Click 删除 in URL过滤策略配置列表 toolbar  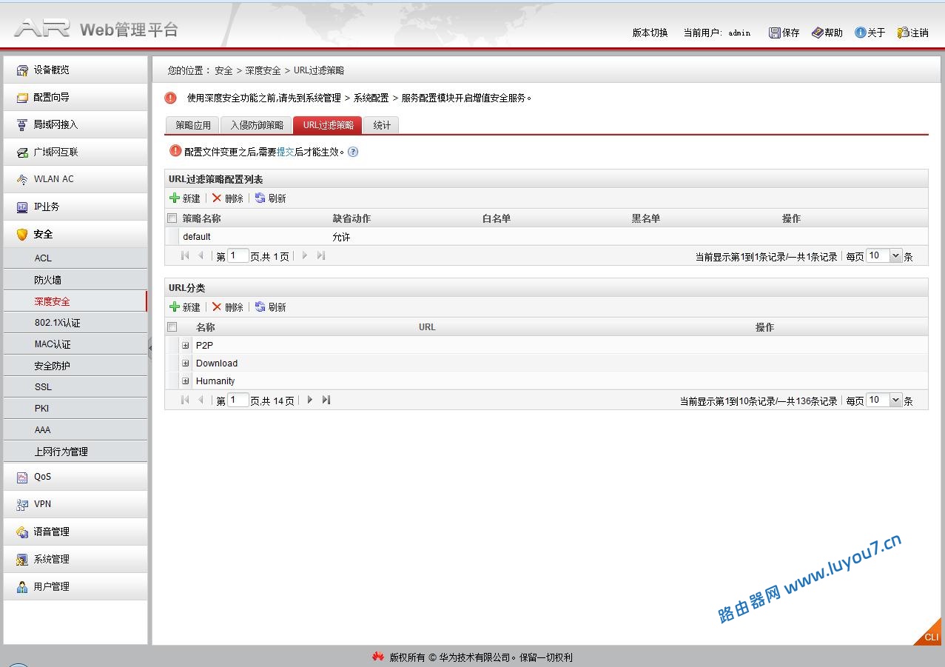(228, 198)
